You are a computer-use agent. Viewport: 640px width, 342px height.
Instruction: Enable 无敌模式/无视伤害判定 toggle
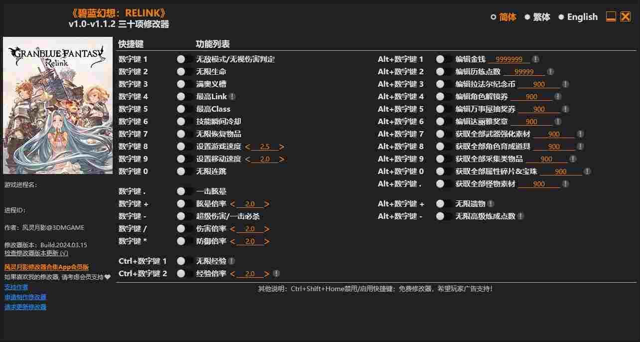pos(185,59)
